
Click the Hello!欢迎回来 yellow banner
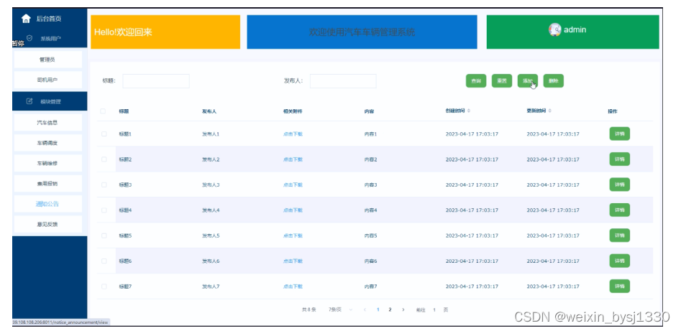click(165, 32)
